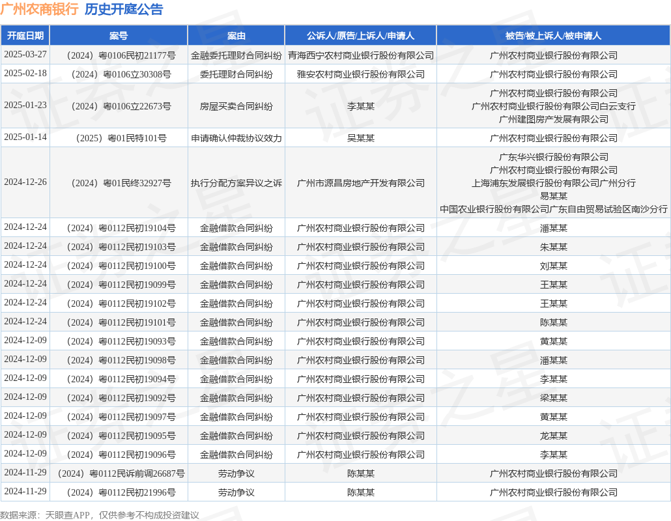The height and width of the screenshot is (521, 671).
Task: Click 劳动争议 in the 民诉前调26687号 row
Action: (x=236, y=473)
